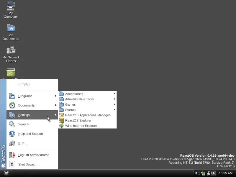
Task: Click the Programs icon in Start menu
Action: point(12,96)
